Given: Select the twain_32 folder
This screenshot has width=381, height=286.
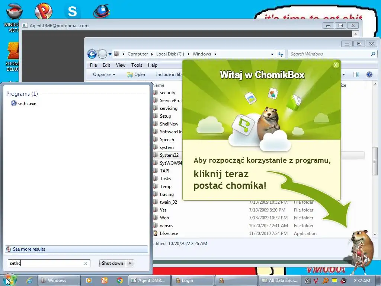Looking at the screenshot, I should coord(168,202).
